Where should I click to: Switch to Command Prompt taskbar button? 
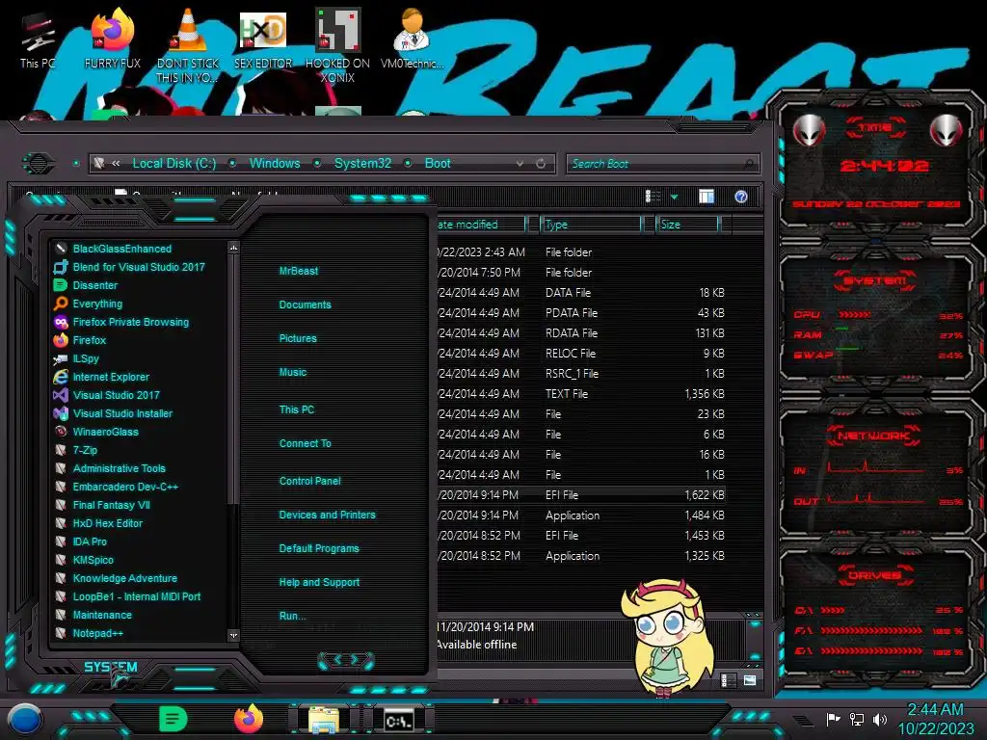[x=400, y=719]
